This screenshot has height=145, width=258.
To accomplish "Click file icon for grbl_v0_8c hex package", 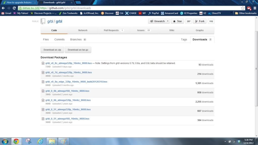I will 43,63.
